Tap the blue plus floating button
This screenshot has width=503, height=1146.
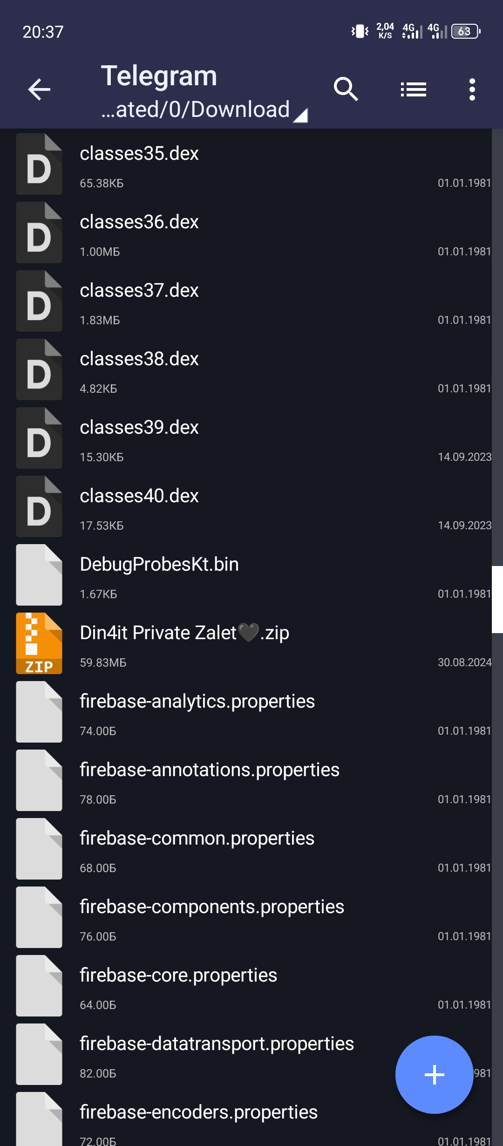pos(434,1074)
